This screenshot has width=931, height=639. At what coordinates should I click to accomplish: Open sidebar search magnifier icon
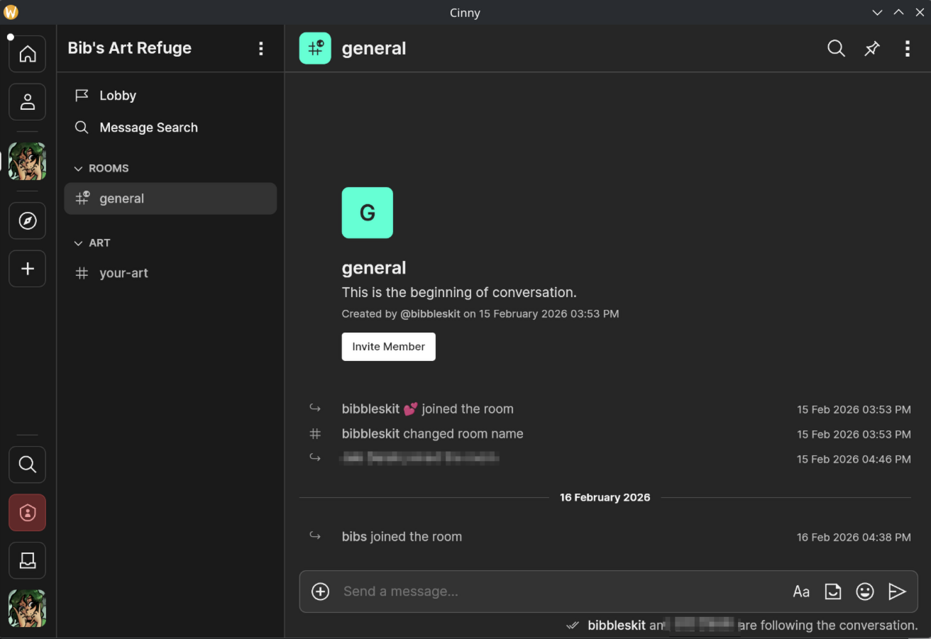(28, 465)
